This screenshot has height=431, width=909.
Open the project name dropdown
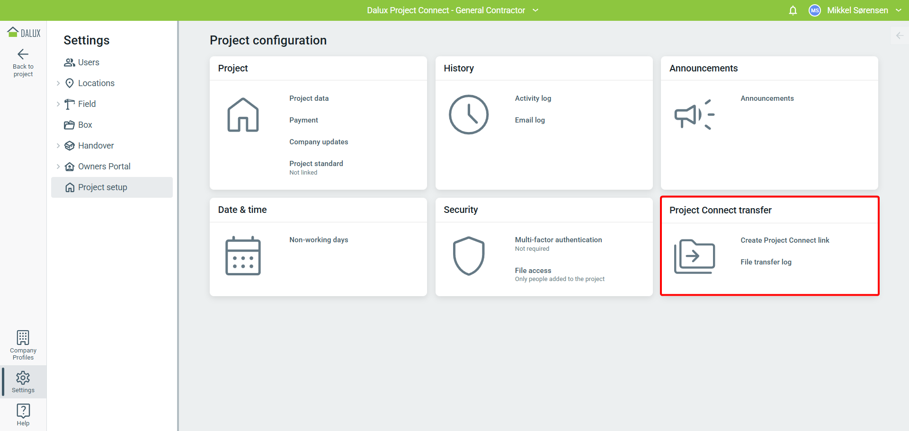535,10
